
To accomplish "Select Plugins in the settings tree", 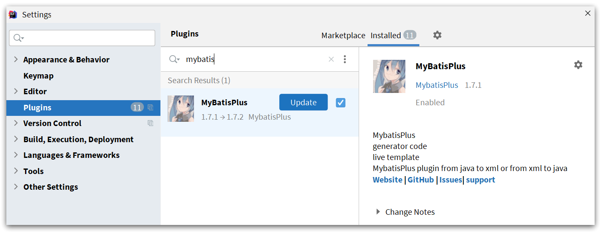I will click(83, 107).
